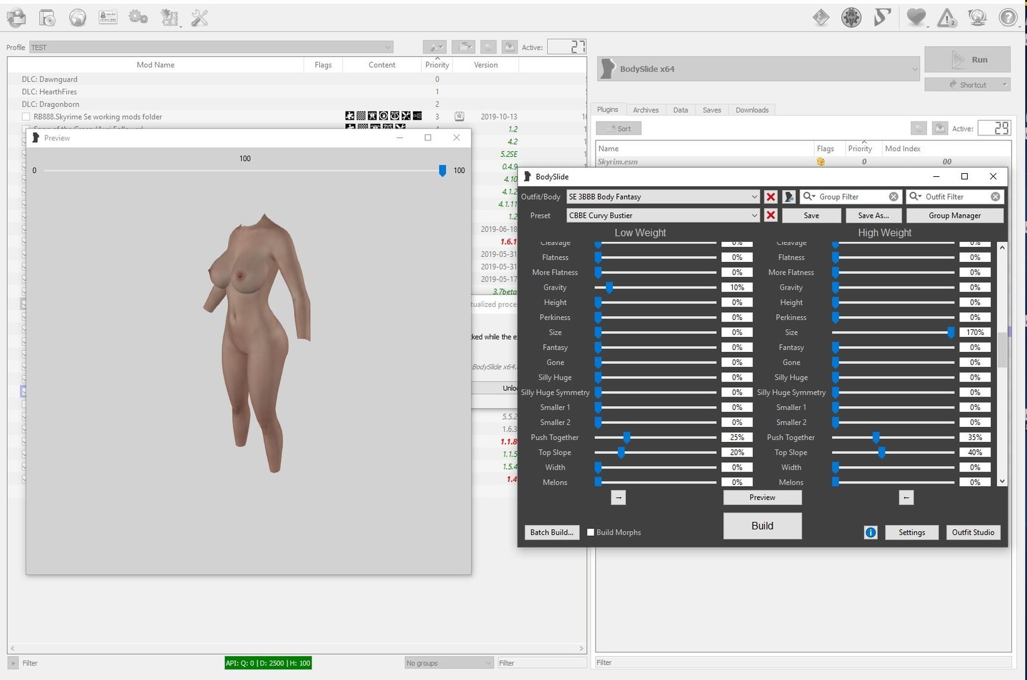Delete the selected preset with red X
This screenshot has width=1027, height=680.
(x=771, y=215)
